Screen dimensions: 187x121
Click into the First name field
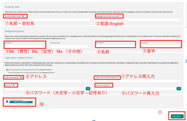pos(115,46)
